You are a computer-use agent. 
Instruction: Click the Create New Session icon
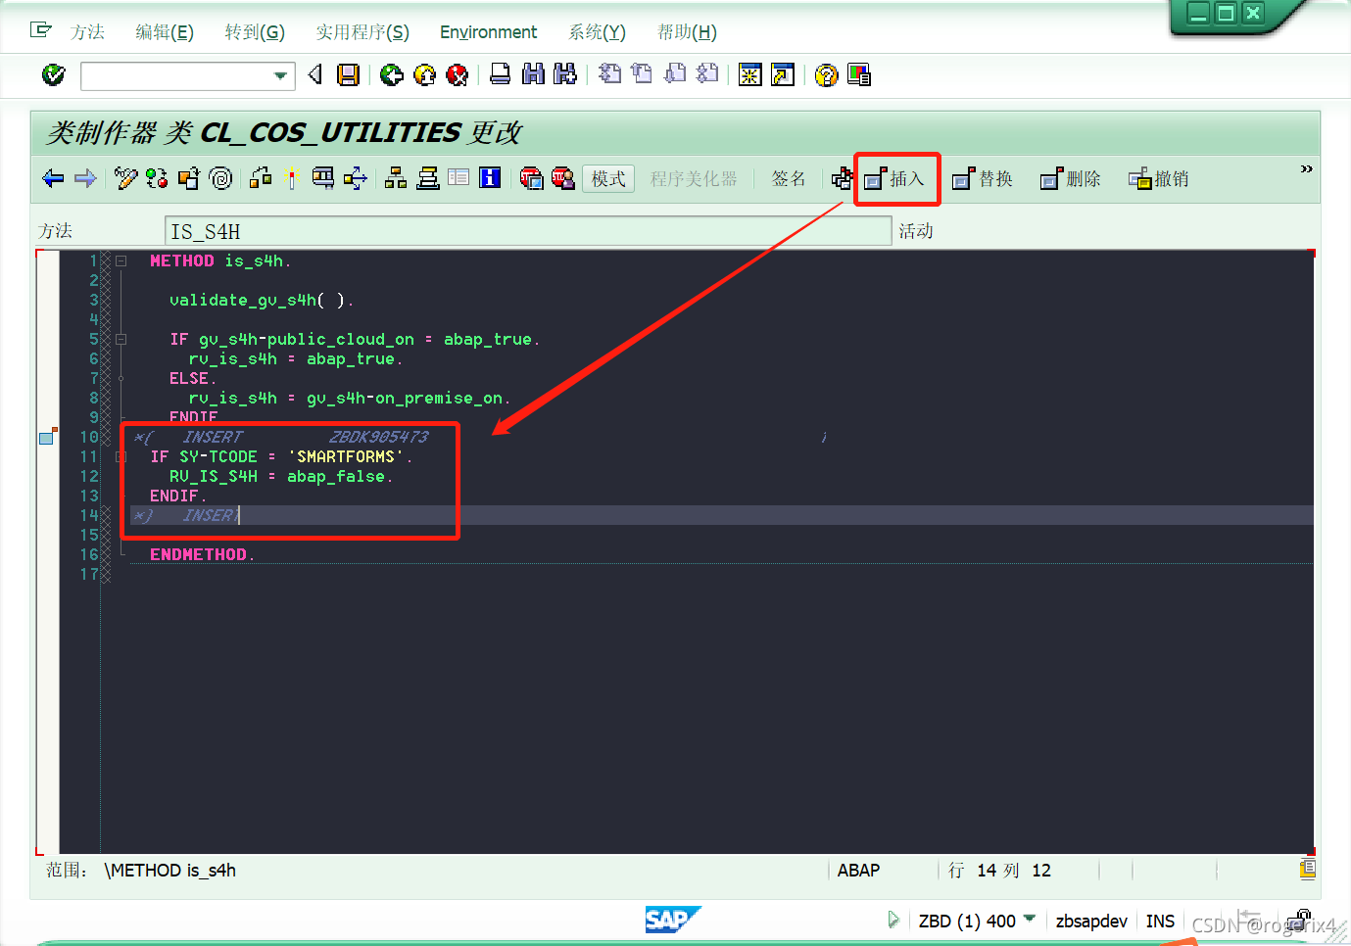(x=750, y=74)
